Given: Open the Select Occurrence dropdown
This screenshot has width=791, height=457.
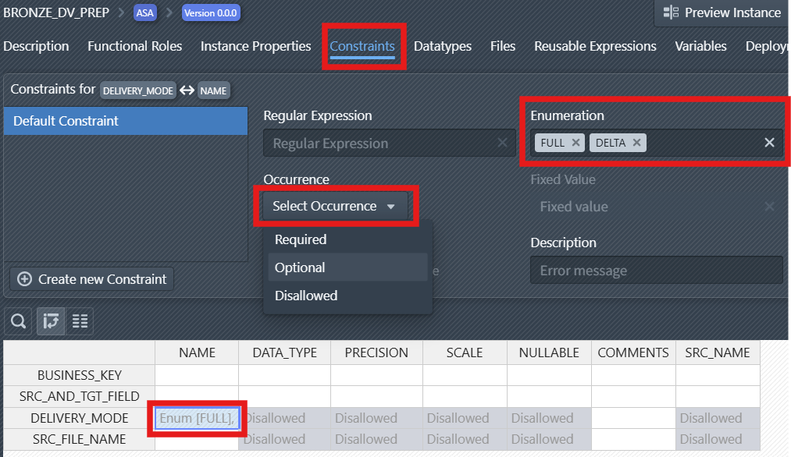Looking at the screenshot, I should tap(335, 207).
